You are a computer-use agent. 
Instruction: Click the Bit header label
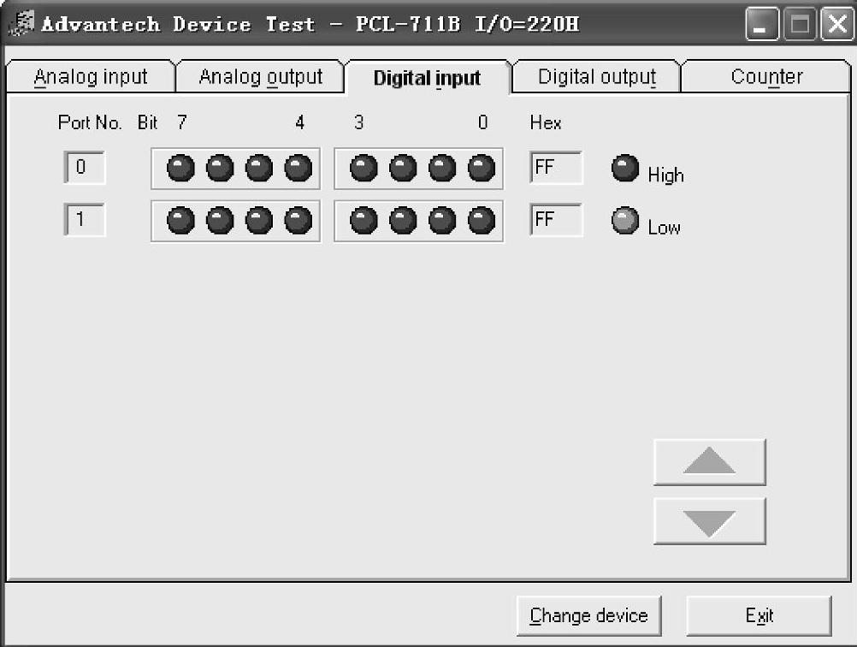pyautogui.click(x=148, y=122)
